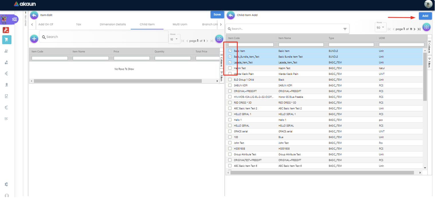Image resolution: width=435 pixels, height=203 pixels.
Task: Switch to the Multi Uom tab
Action: 180,24
